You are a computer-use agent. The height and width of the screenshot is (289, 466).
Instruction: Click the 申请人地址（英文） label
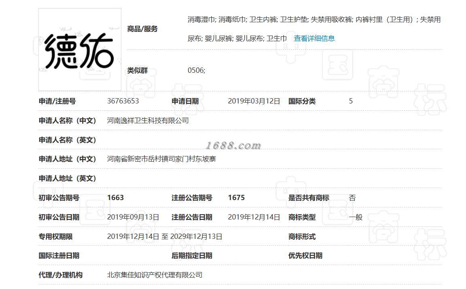68,179
